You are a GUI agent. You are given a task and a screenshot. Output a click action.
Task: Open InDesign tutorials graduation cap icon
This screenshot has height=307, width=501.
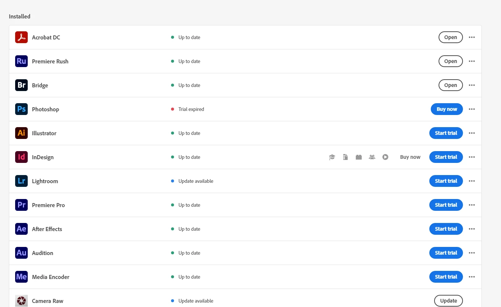pyautogui.click(x=332, y=157)
